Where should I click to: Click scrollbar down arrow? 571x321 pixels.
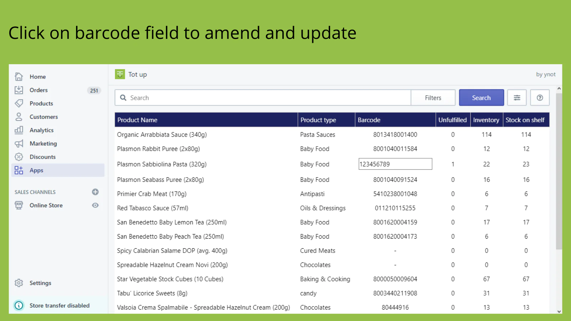click(x=559, y=311)
